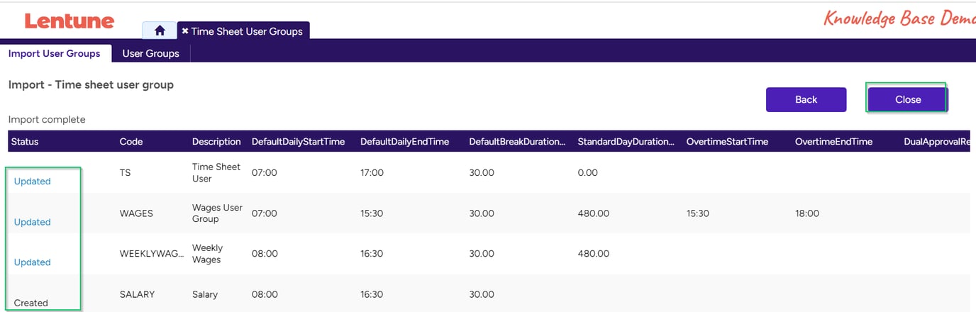Click OvertimeEndTime column header
Image resolution: width=976 pixels, height=312 pixels.
pos(833,141)
